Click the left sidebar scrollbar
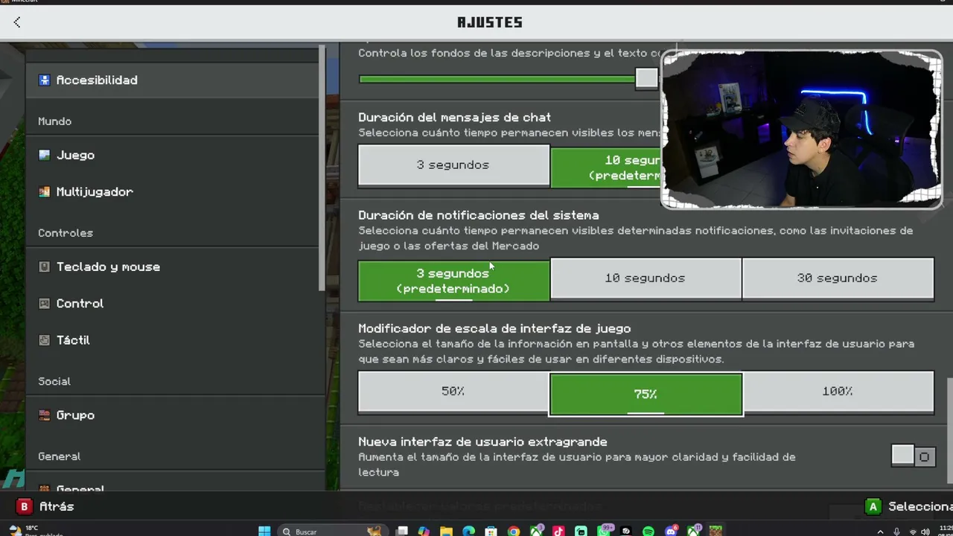The height and width of the screenshot is (536, 953). point(322,167)
